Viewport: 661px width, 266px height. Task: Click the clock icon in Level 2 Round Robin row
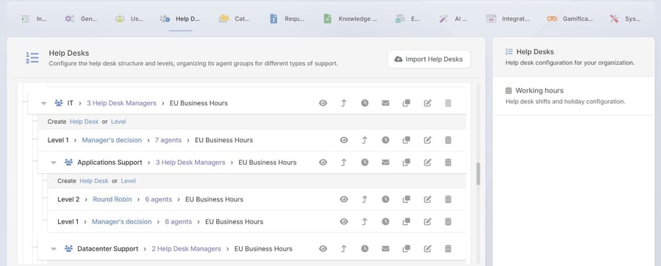tap(385, 199)
